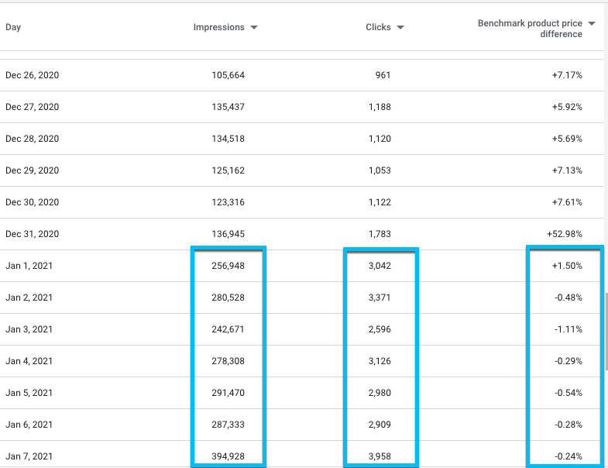
Task: Click price difference value +7.61%
Action: point(567,202)
